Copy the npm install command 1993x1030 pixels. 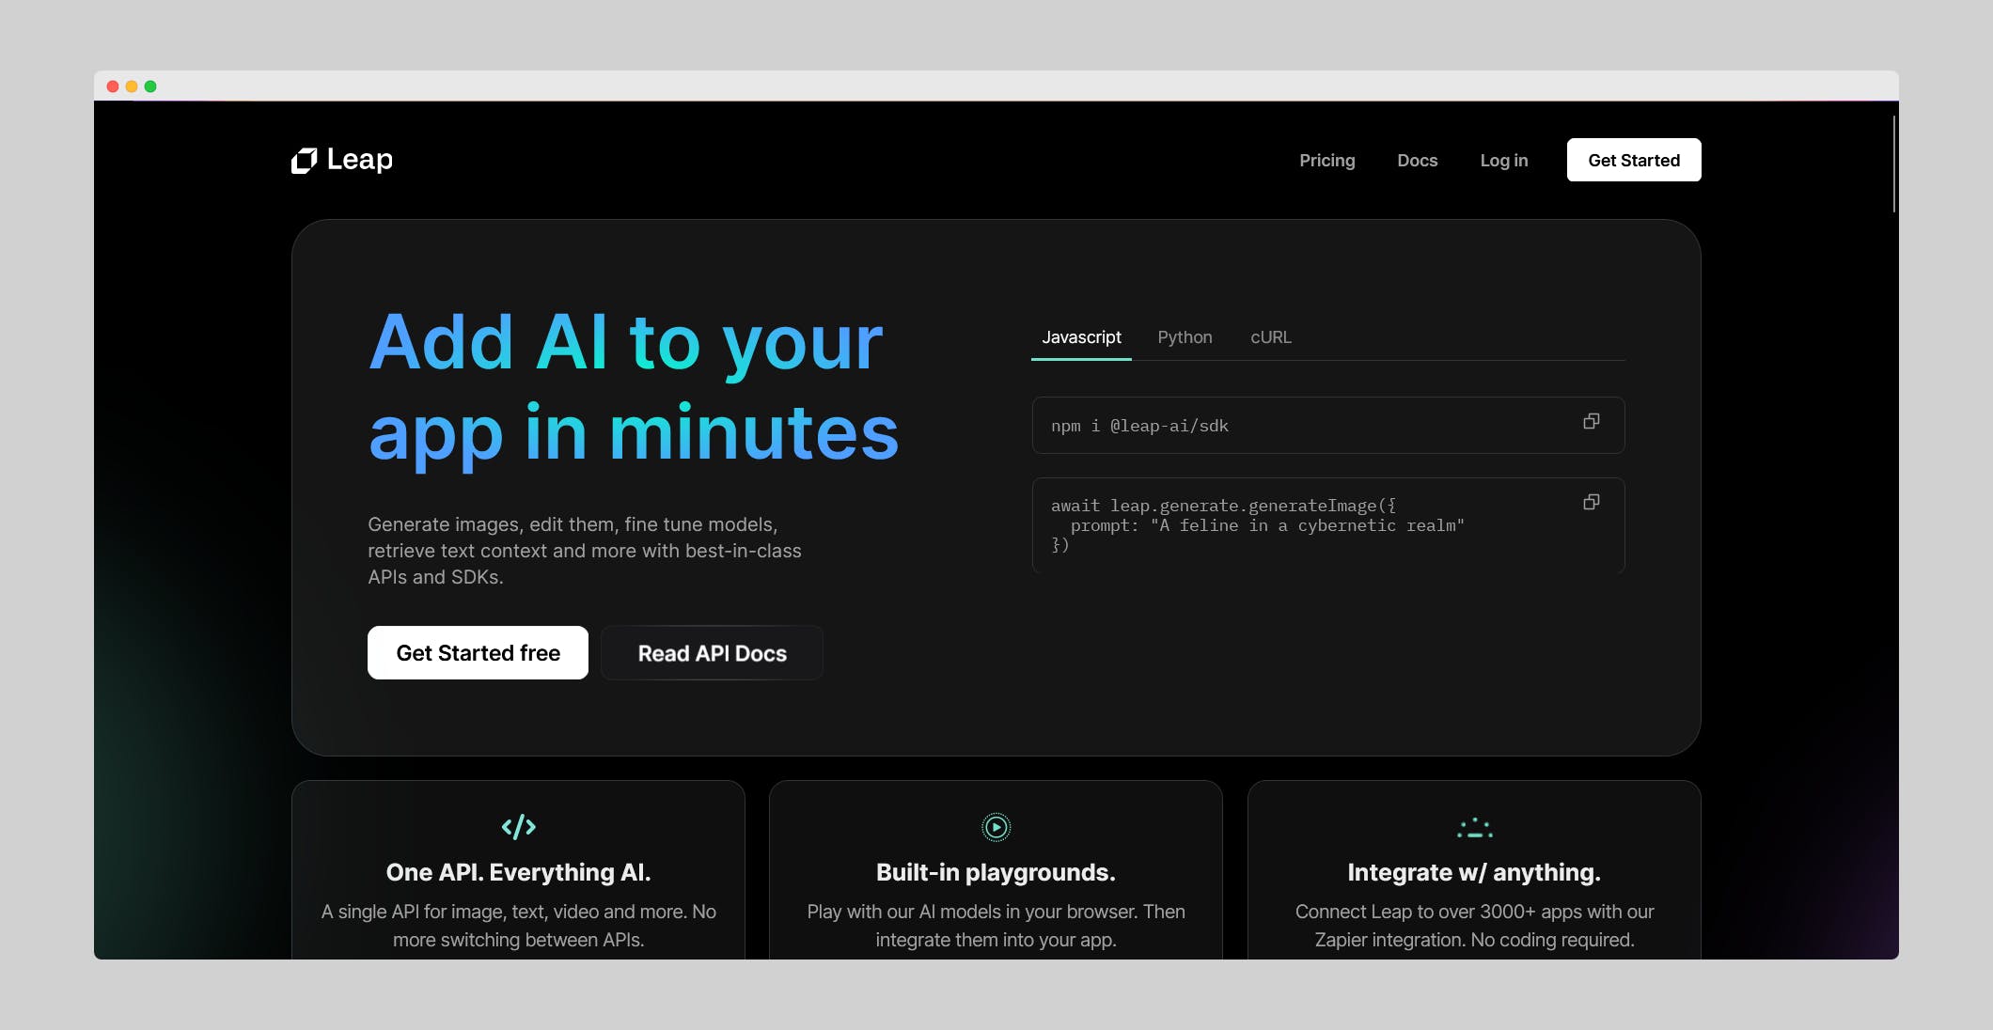point(1591,422)
